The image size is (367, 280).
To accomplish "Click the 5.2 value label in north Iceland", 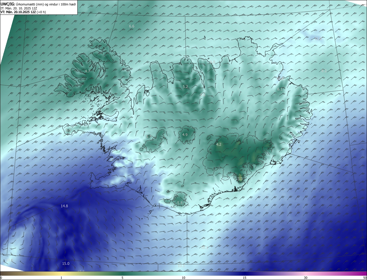I will click(185, 86).
